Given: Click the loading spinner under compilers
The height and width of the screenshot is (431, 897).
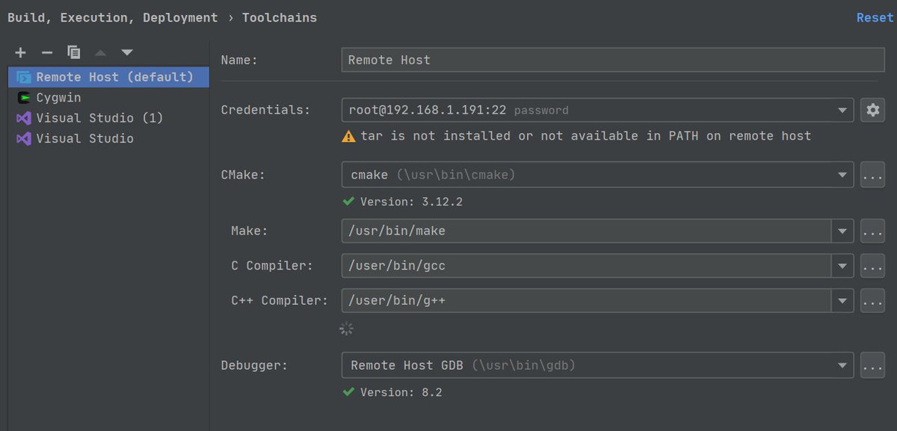Looking at the screenshot, I should (x=346, y=329).
